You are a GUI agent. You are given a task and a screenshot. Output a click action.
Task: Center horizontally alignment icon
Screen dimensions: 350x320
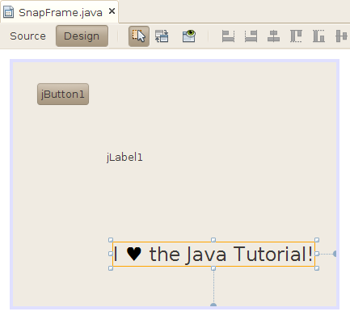273,36
